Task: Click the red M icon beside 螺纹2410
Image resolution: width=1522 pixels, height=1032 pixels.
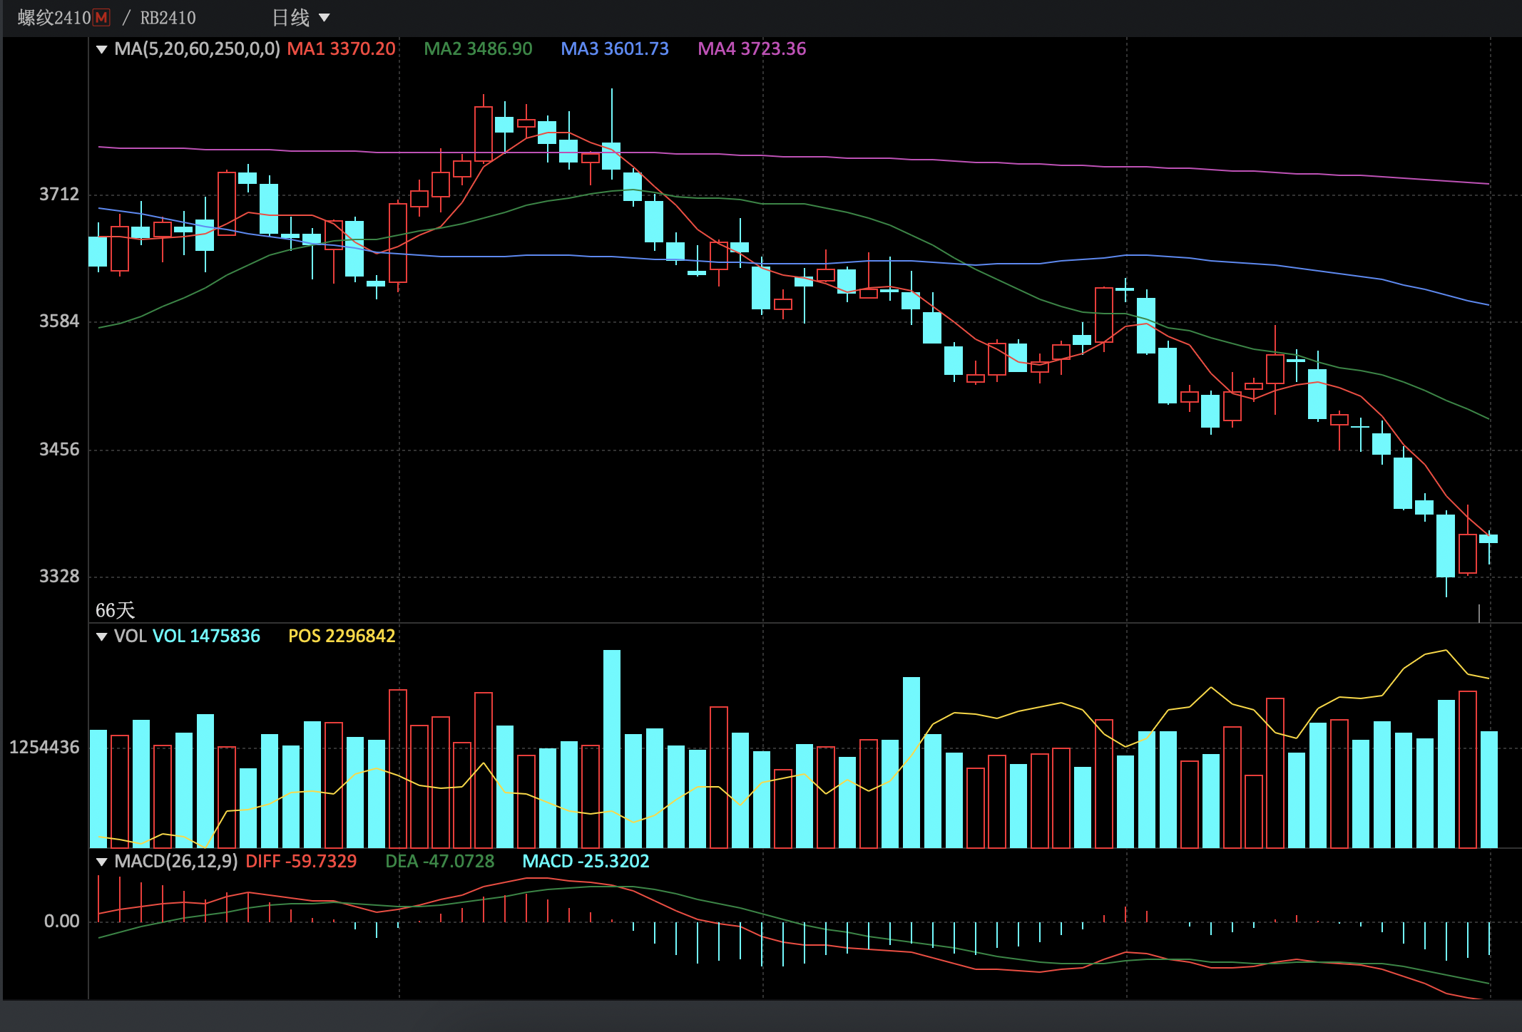Action: [x=102, y=18]
